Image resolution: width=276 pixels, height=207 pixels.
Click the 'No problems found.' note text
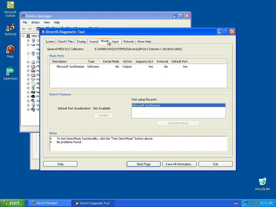[69, 142]
